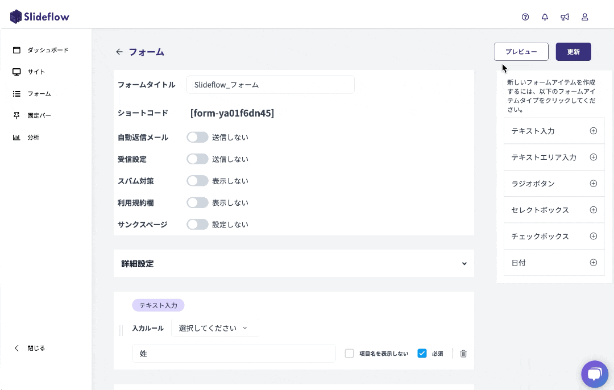Image resolution: width=614 pixels, height=390 pixels.
Task: Click the プレビュー button
Action: (x=521, y=52)
